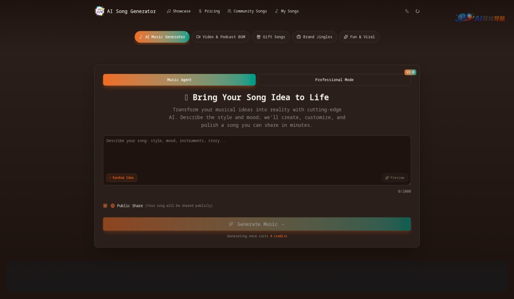514x299 pixels.
Task: Disable the Public Share checkbox
Action: [105, 205]
